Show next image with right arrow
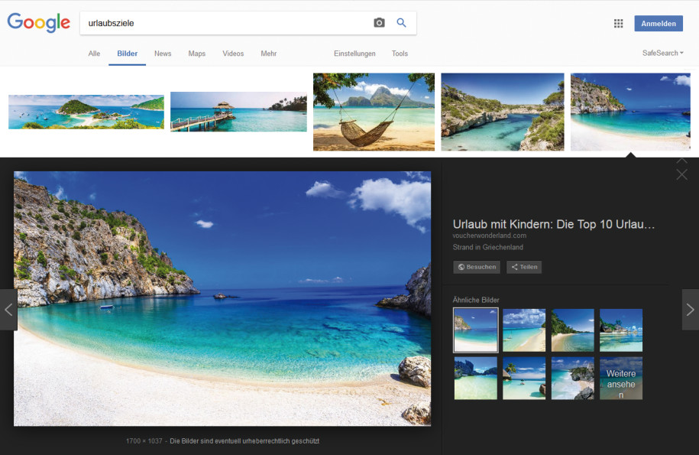The width and height of the screenshot is (699, 455). (x=690, y=310)
